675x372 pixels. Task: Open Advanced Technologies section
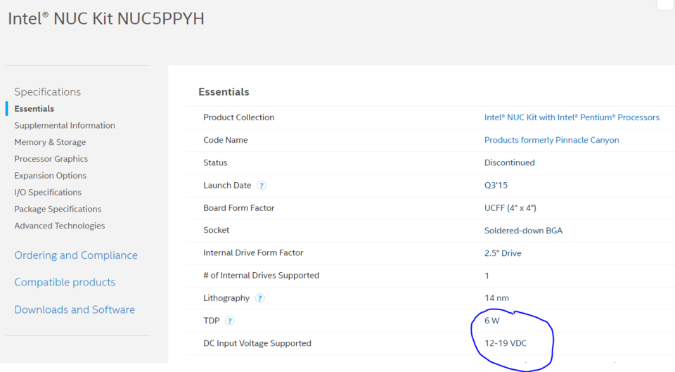point(59,226)
